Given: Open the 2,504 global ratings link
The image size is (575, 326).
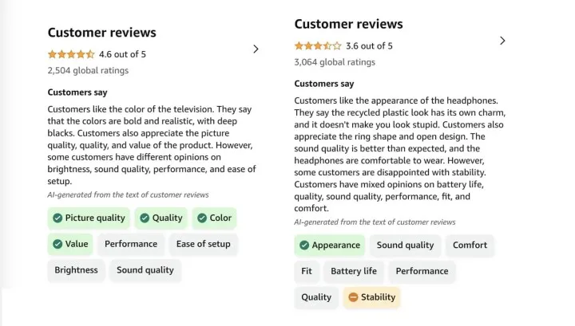Looking at the screenshot, I should coord(88,71).
